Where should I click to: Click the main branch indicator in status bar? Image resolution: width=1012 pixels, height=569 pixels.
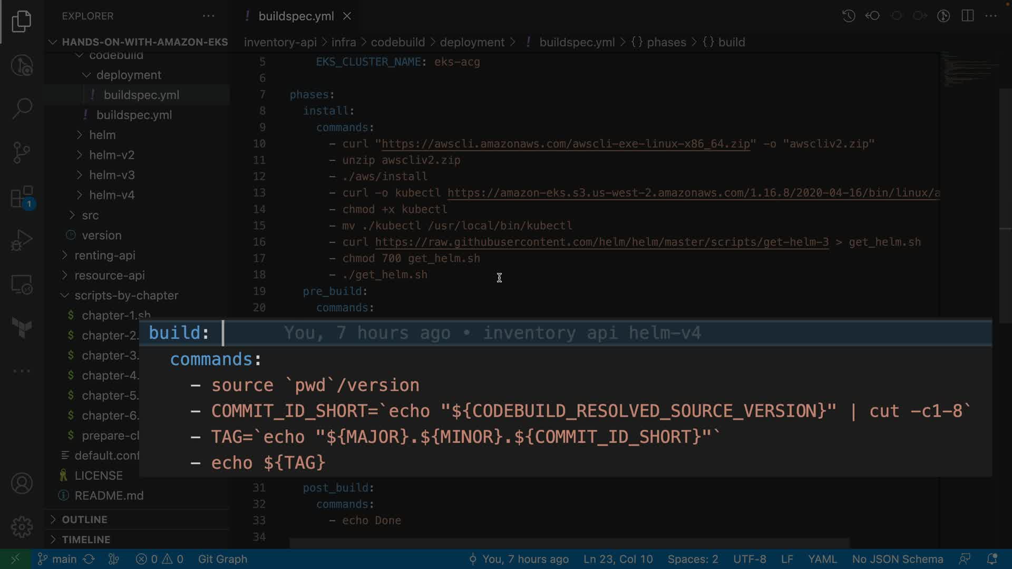click(64, 559)
